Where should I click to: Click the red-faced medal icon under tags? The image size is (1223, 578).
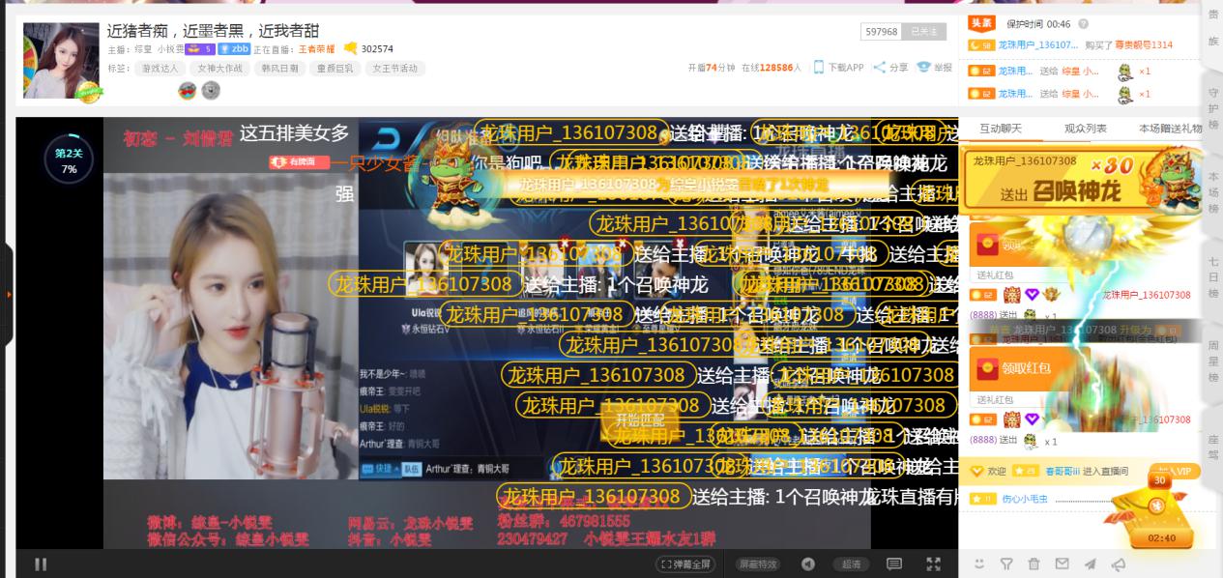pos(188,91)
